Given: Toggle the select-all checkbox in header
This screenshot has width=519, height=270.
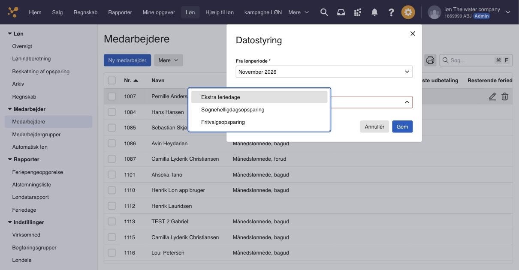Looking at the screenshot, I should point(112,81).
